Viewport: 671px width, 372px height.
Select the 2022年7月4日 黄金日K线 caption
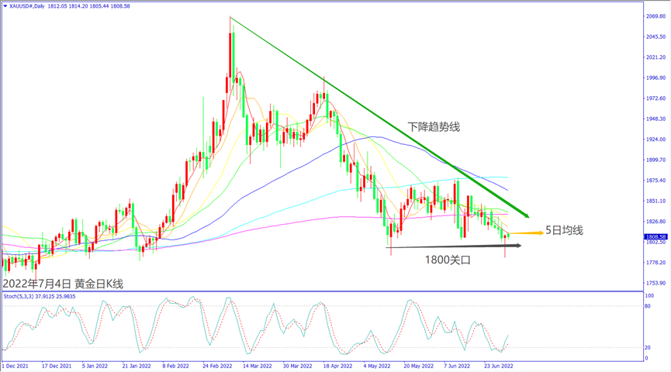point(62,284)
